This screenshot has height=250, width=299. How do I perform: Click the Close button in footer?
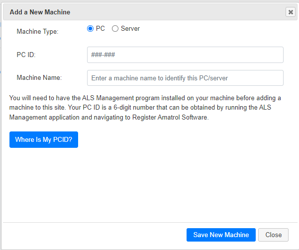click(273, 235)
